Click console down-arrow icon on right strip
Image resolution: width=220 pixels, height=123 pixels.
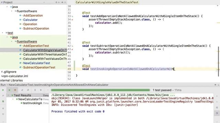click(x=217, y=101)
